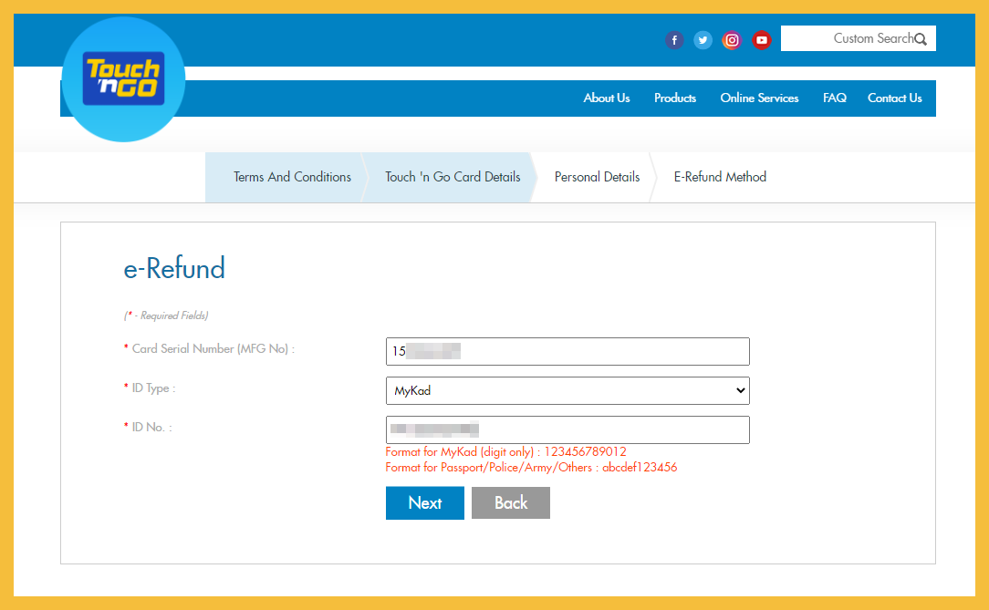Select the Personal Details step
989x610 pixels.
pyautogui.click(x=597, y=177)
